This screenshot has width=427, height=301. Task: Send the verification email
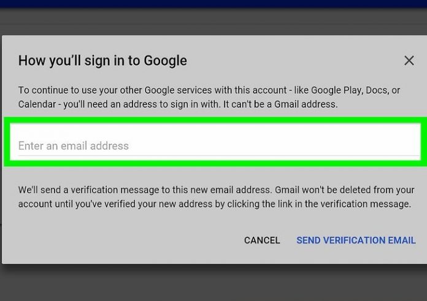[x=356, y=240]
